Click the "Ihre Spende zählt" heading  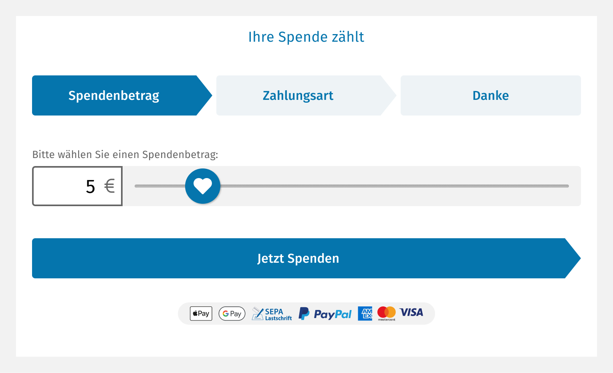(306, 37)
